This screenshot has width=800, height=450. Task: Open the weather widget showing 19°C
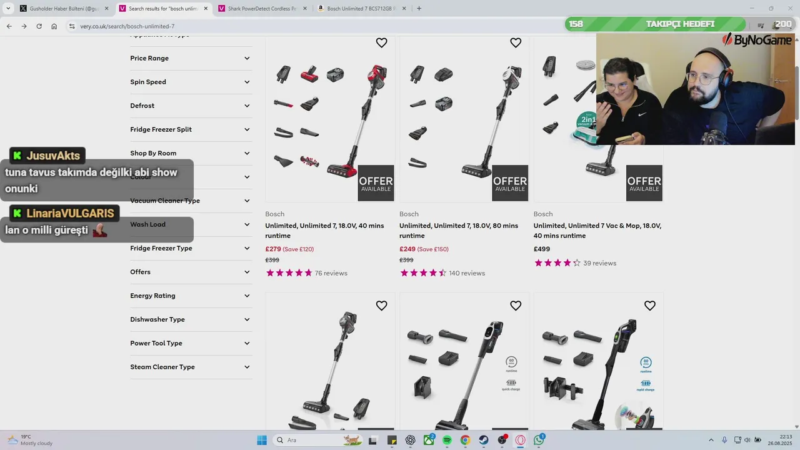pyautogui.click(x=30, y=440)
